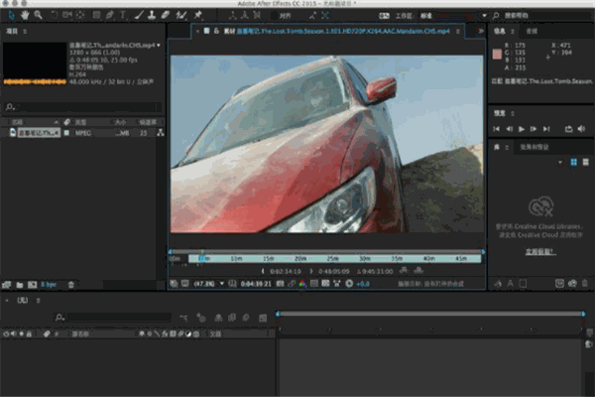Select the Clone Stamp tool
The width and height of the screenshot is (595, 397).
tap(152, 15)
